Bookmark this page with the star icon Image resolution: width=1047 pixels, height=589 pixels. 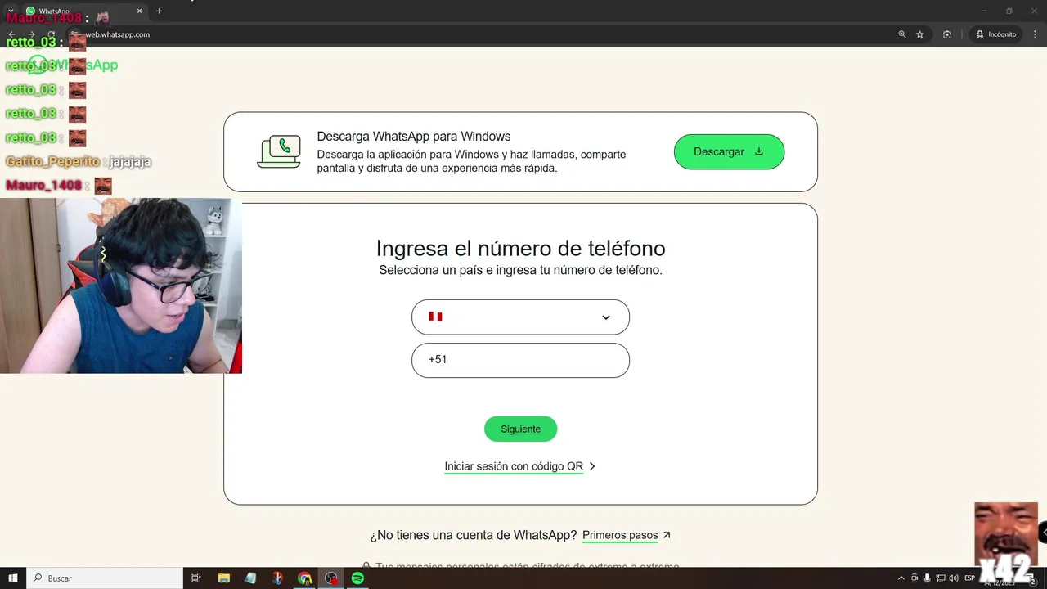click(920, 34)
